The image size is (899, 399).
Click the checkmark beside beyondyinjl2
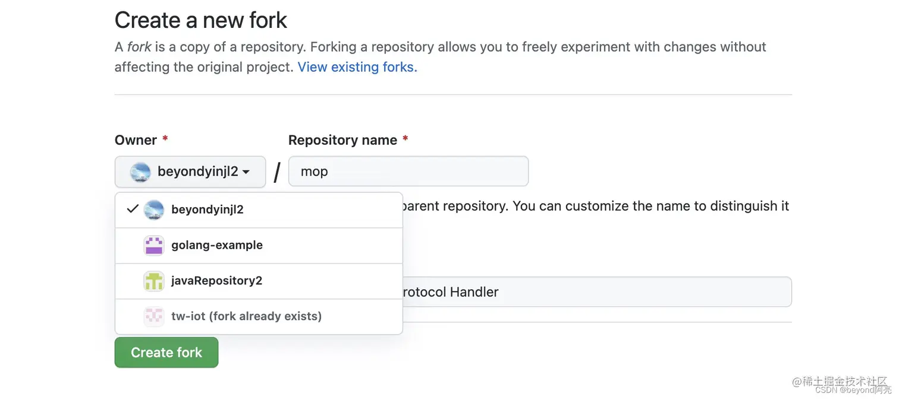click(x=133, y=209)
